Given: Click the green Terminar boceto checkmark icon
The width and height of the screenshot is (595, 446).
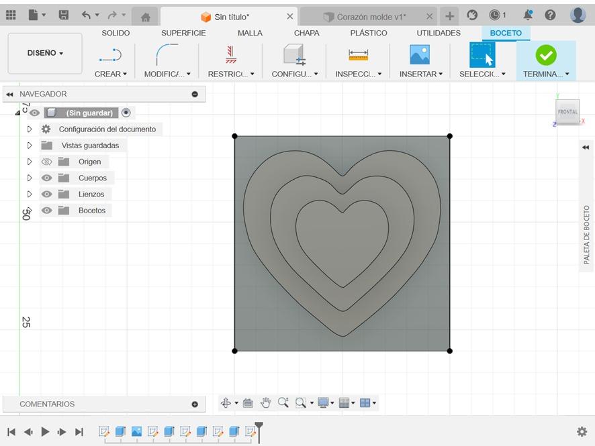Looking at the screenshot, I should 545,55.
